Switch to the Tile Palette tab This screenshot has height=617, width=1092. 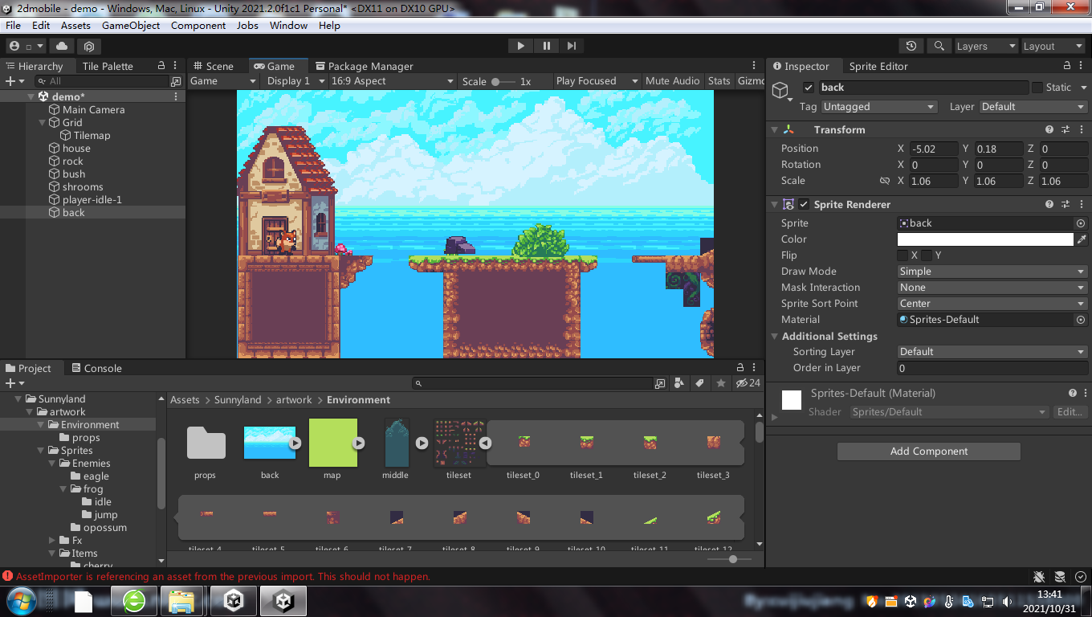click(108, 66)
